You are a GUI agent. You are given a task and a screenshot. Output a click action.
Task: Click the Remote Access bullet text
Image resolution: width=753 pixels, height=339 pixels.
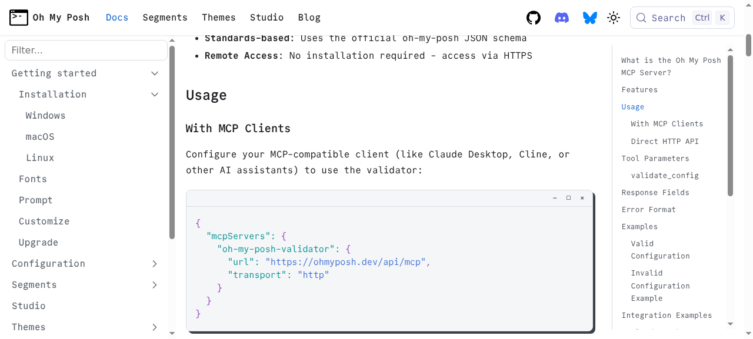tap(368, 56)
